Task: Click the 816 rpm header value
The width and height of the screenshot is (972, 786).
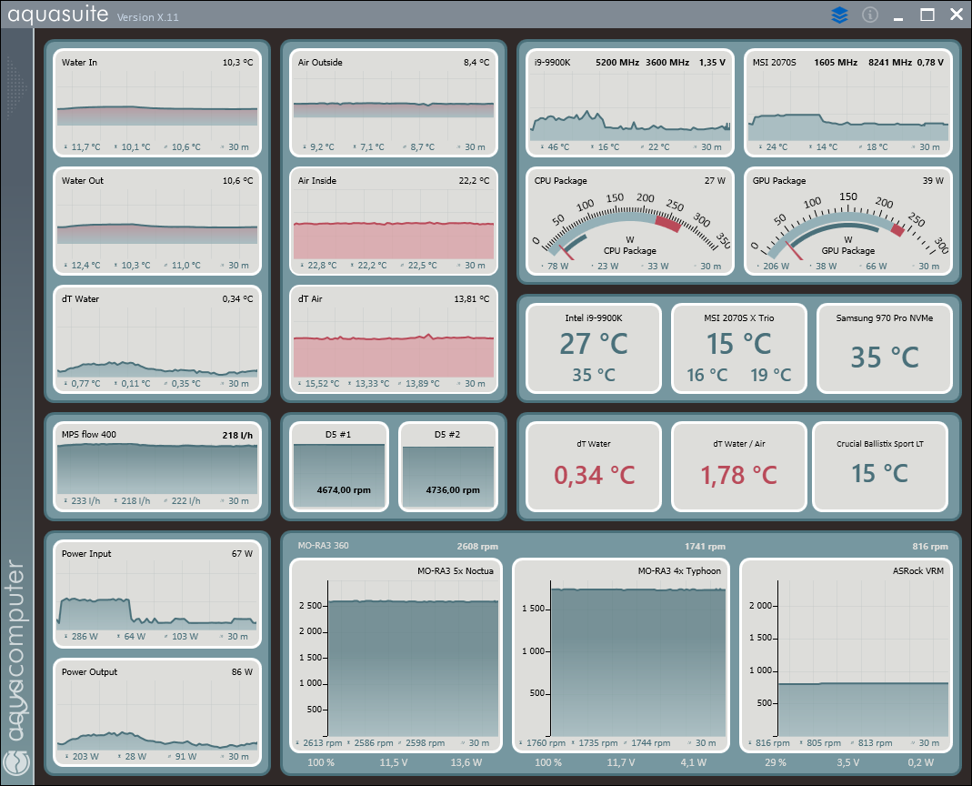Action: point(930,547)
